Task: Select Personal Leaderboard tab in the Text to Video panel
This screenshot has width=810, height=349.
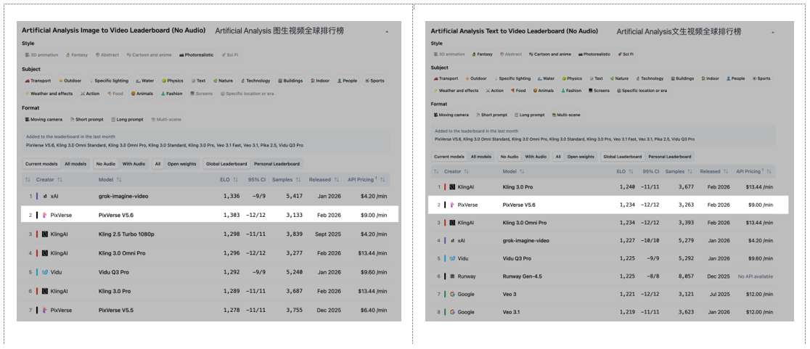Action: point(670,157)
